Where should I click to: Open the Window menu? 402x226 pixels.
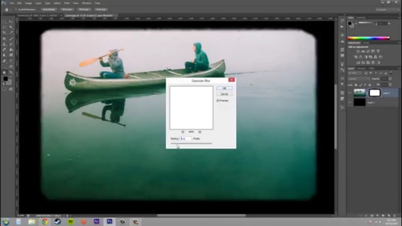[86, 3]
